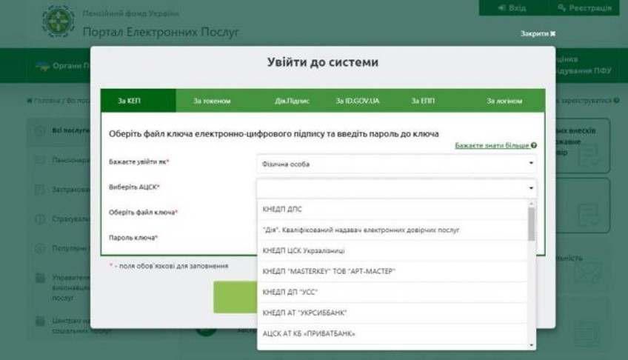Viewport: 628px width, 360px height.
Task: Choose the За логіном tab
Action: pyautogui.click(x=504, y=101)
